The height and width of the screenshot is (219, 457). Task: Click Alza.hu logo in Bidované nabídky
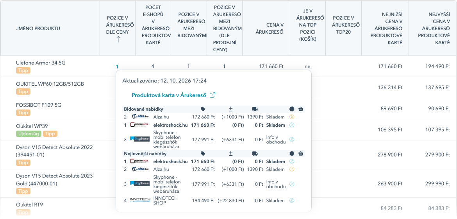coord(140,117)
